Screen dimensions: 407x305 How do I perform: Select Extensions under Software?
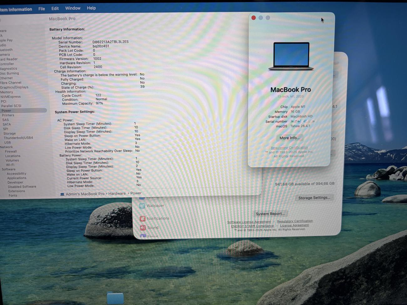point(17,191)
